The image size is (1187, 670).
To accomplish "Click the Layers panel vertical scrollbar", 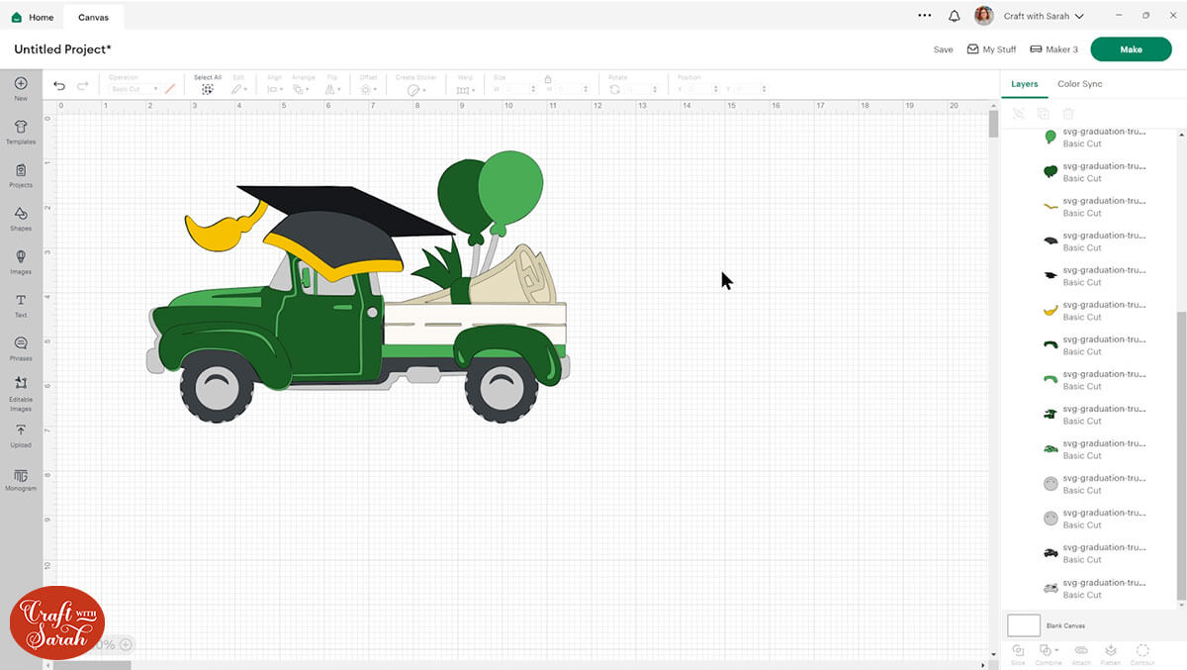I will pos(1182,455).
